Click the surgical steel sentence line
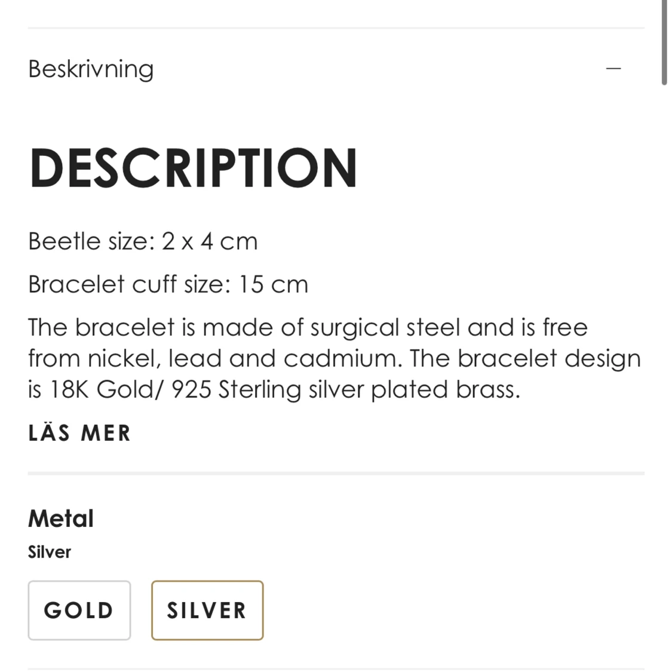This screenshot has height=672, width=672. tap(308, 327)
